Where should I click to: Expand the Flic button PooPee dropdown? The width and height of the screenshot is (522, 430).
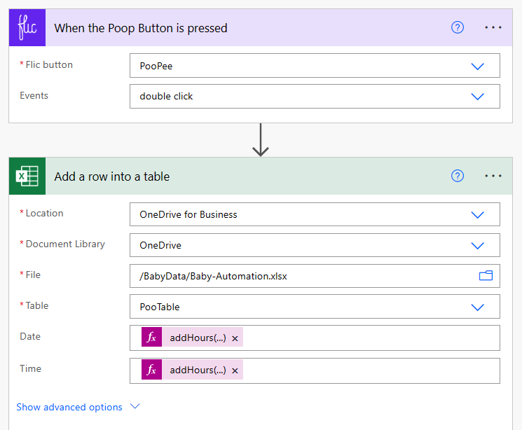point(478,66)
